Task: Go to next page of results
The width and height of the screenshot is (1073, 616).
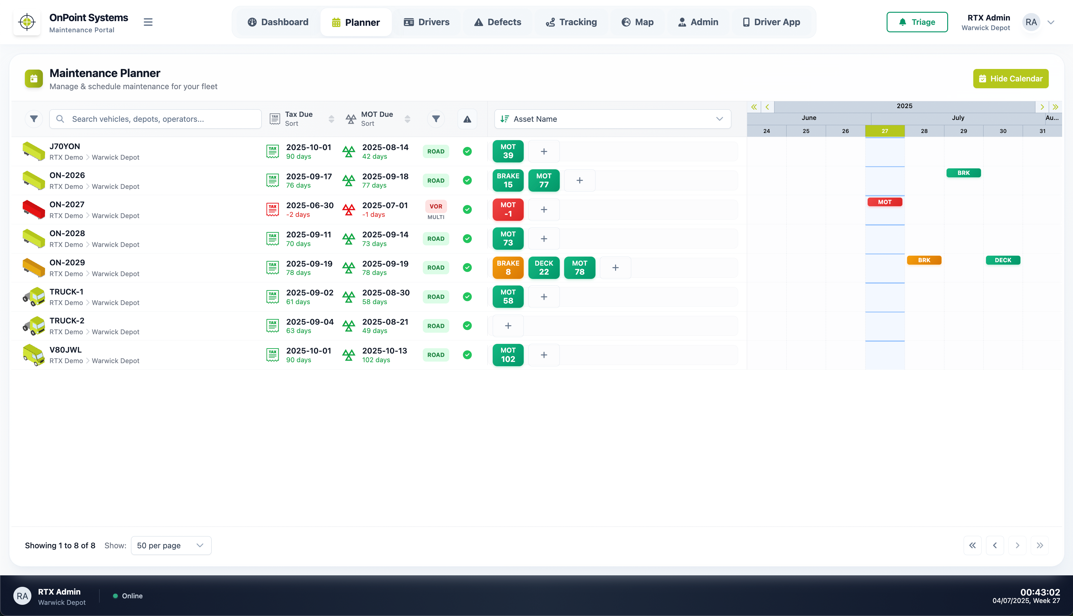Action: click(x=1017, y=545)
